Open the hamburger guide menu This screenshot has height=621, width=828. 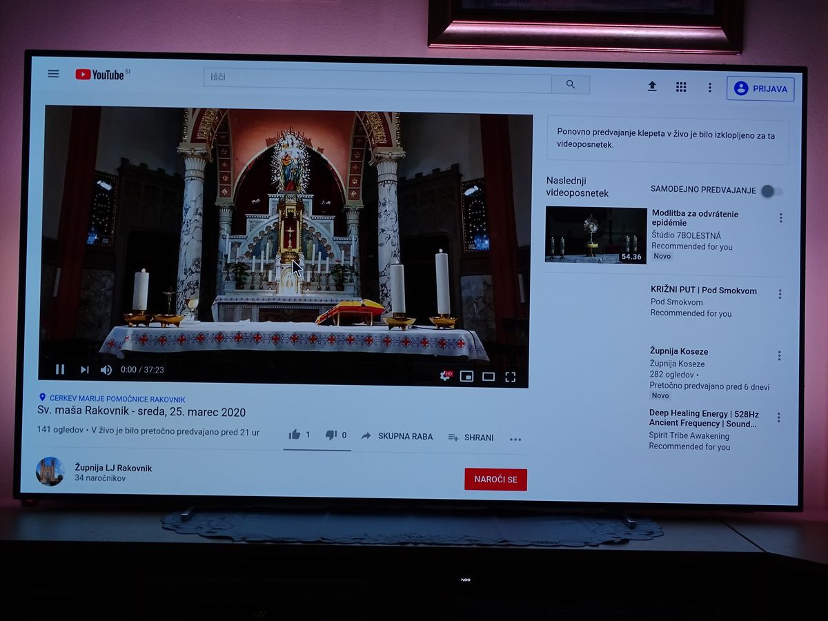[x=53, y=74]
